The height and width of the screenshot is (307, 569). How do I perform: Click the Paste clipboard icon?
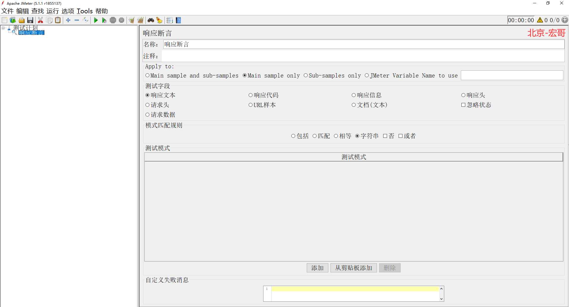[58, 20]
